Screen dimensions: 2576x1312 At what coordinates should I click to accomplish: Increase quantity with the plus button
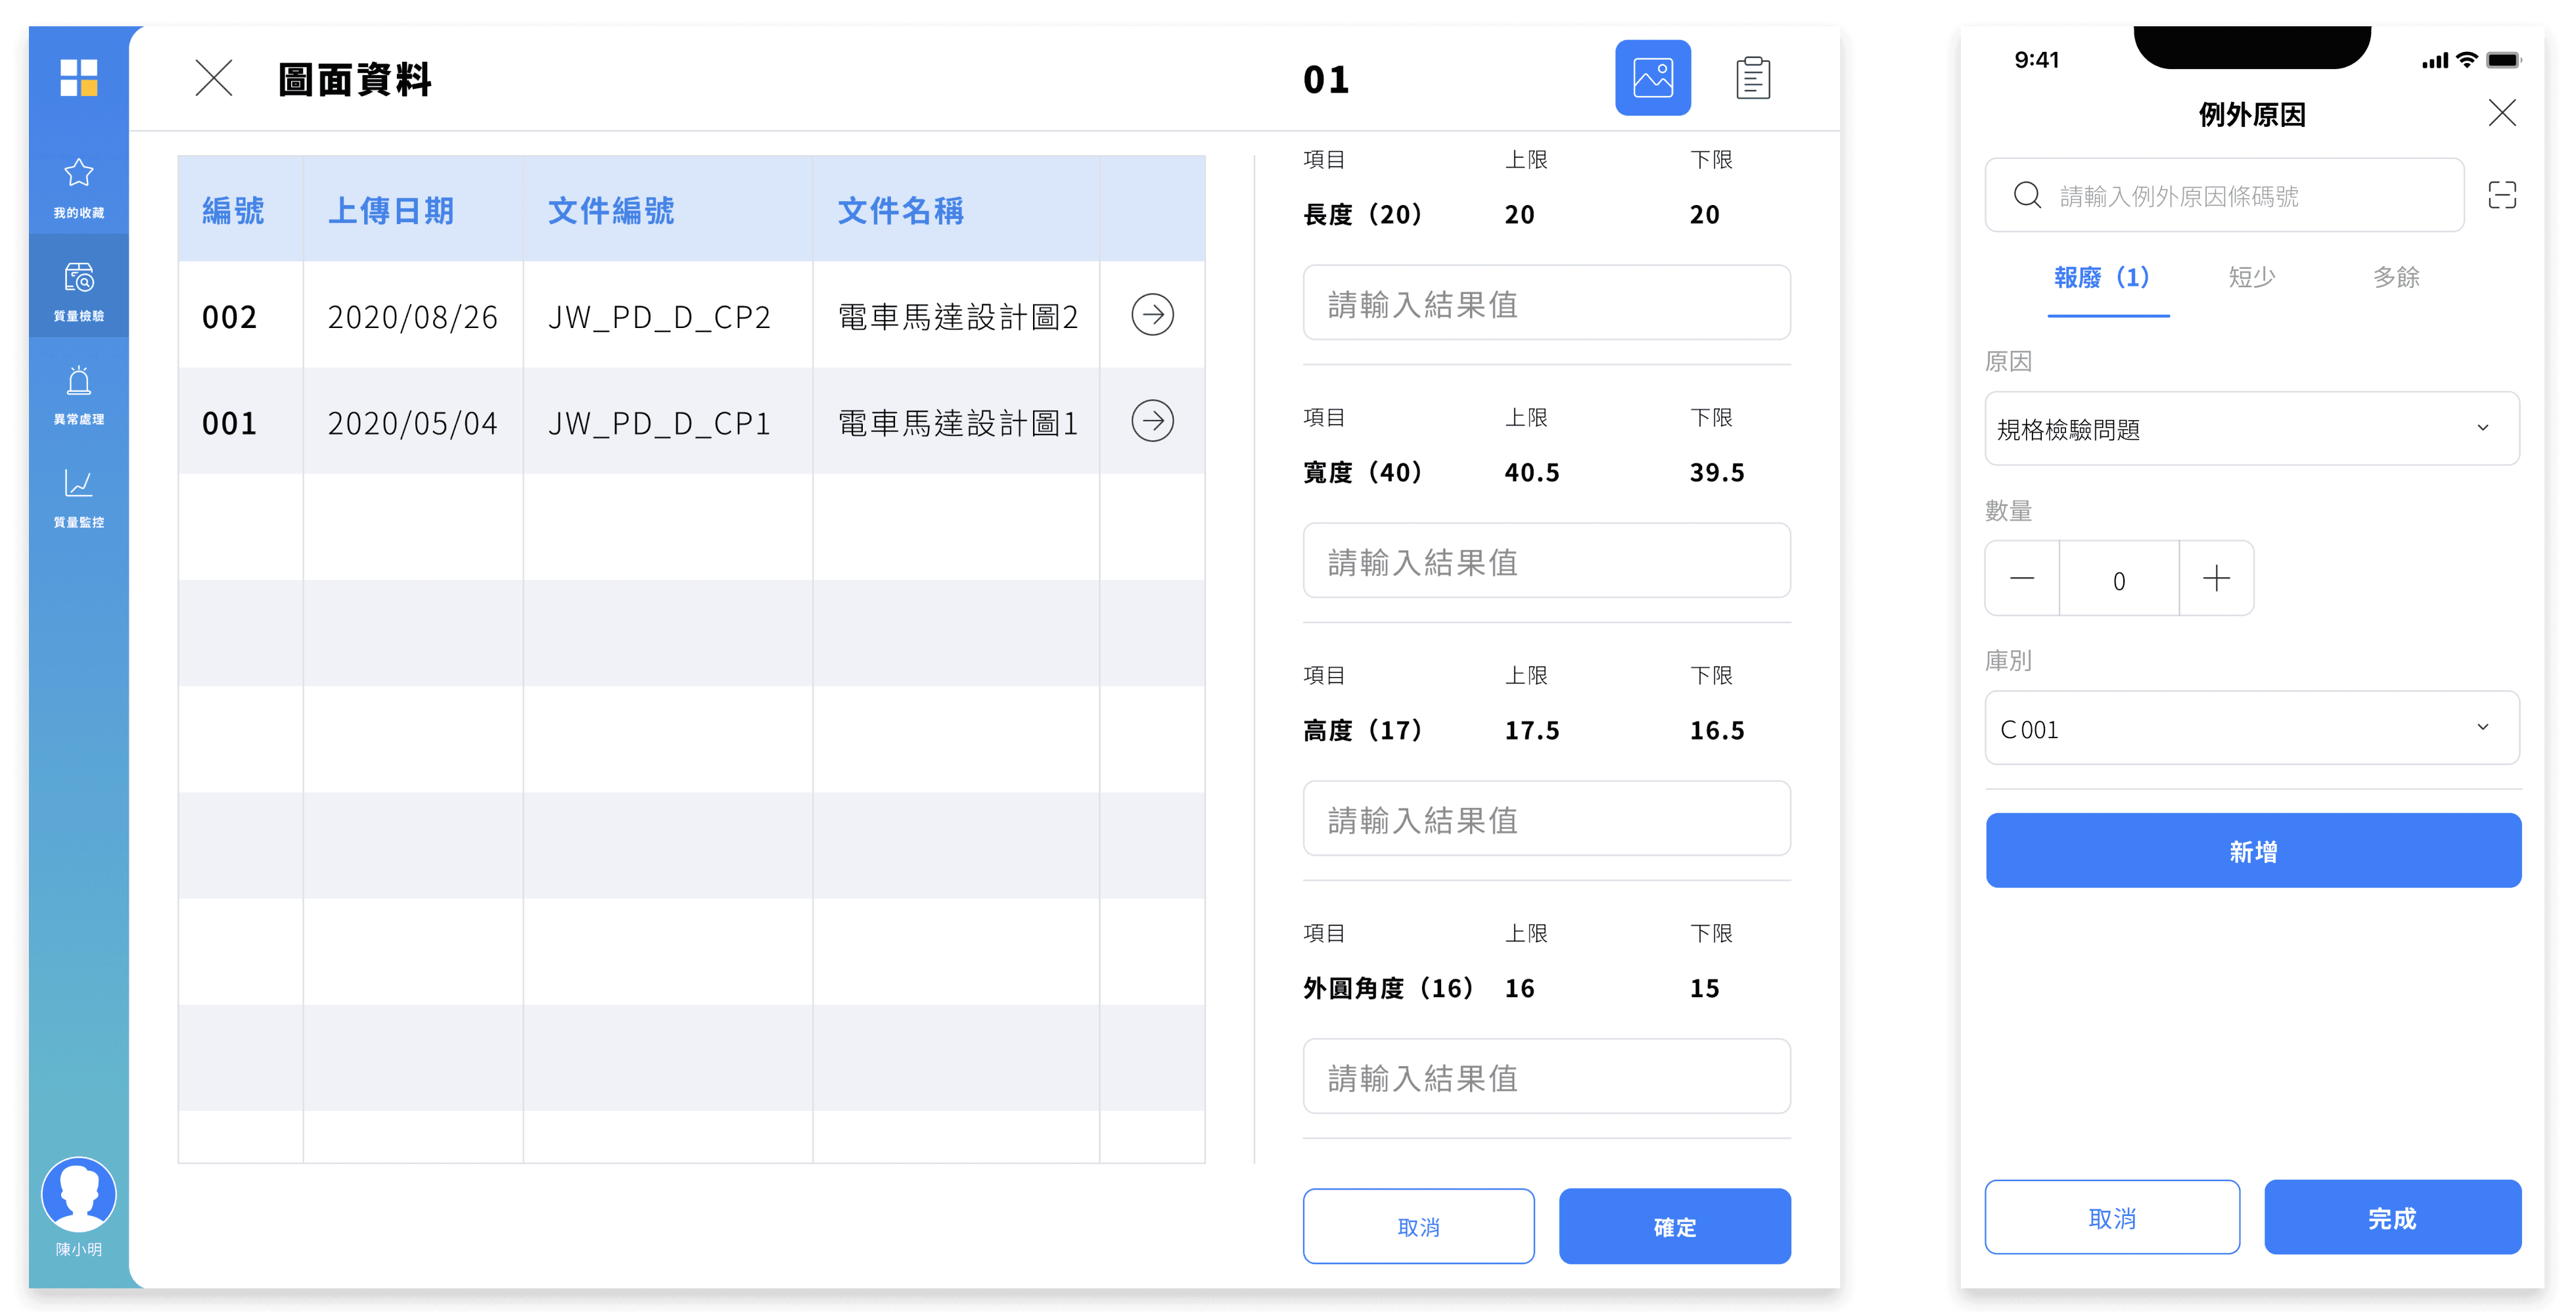click(2216, 578)
